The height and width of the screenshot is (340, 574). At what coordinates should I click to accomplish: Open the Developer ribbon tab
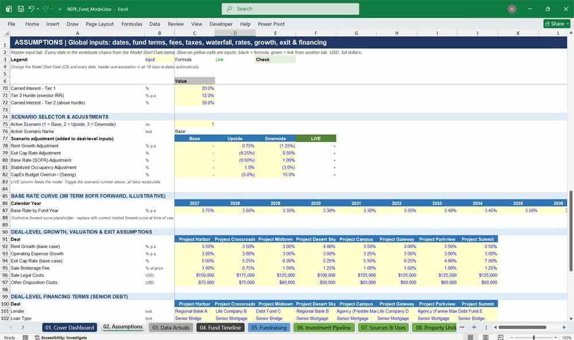tap(221, 24)
